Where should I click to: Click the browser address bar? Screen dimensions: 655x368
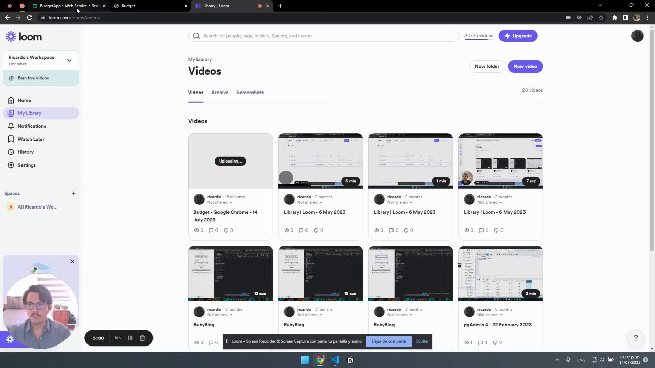coord(302,17)
